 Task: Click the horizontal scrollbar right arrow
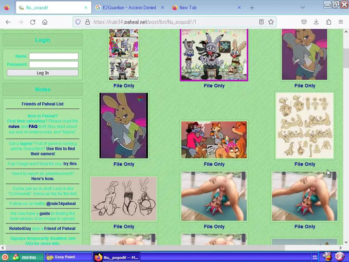[340, 248]
